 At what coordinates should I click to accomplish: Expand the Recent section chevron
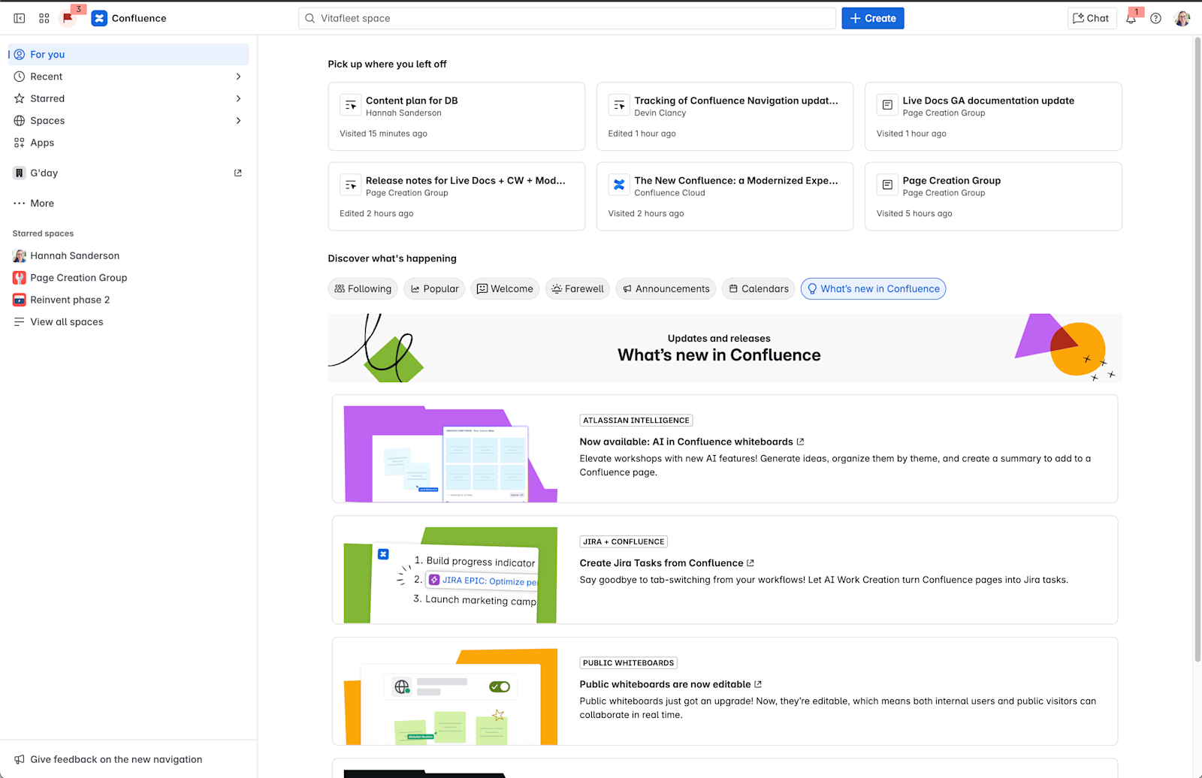238,77
